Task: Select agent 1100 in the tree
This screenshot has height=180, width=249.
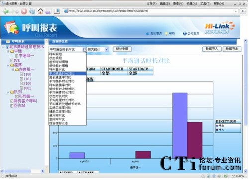Action: coord(27,74)
